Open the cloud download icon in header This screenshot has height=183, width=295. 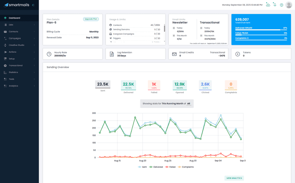click(x=268, y=5)
